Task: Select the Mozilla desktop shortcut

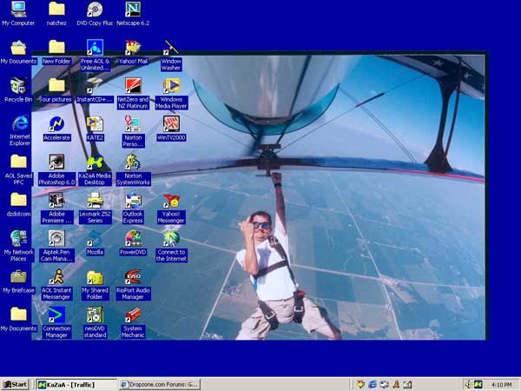Action: click(x=95, y=239)
